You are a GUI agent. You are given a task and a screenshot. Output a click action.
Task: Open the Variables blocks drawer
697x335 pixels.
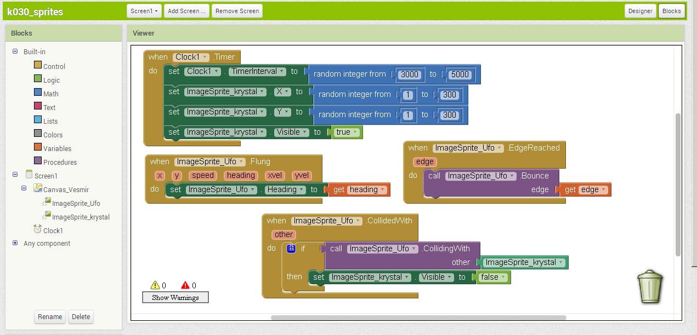[x=57, y=148]
